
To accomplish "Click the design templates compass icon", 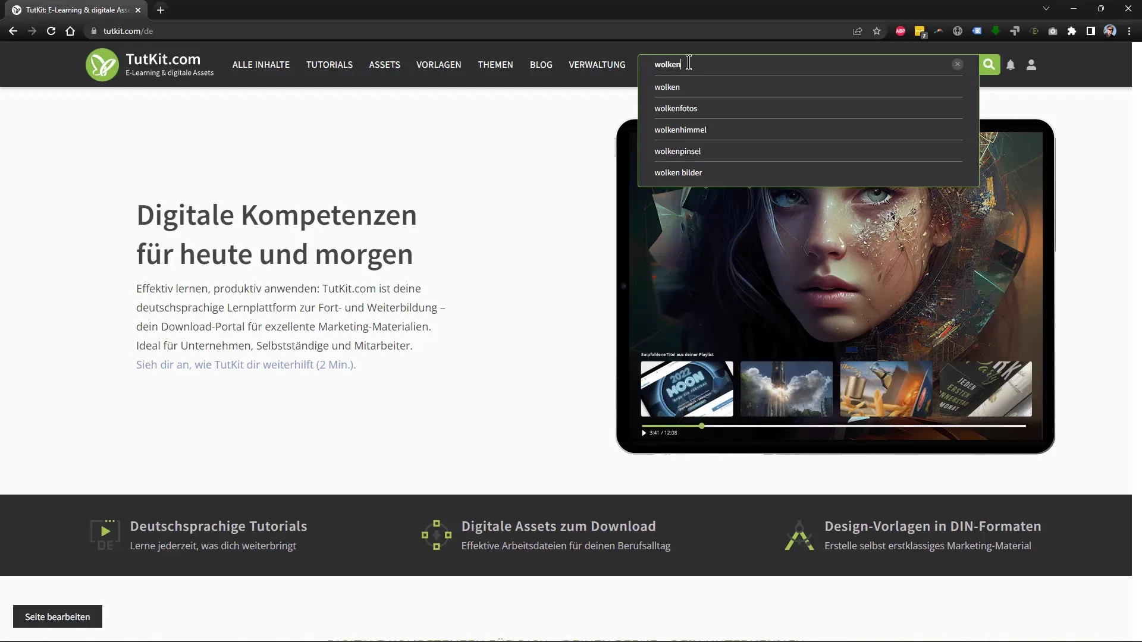I will (x=799, y=535).
